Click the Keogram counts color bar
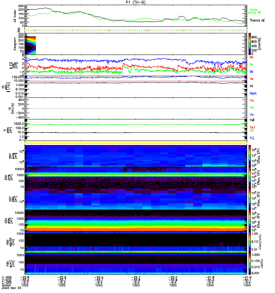The width and height of the screenshot is (275, 293). tap(250, 44)
